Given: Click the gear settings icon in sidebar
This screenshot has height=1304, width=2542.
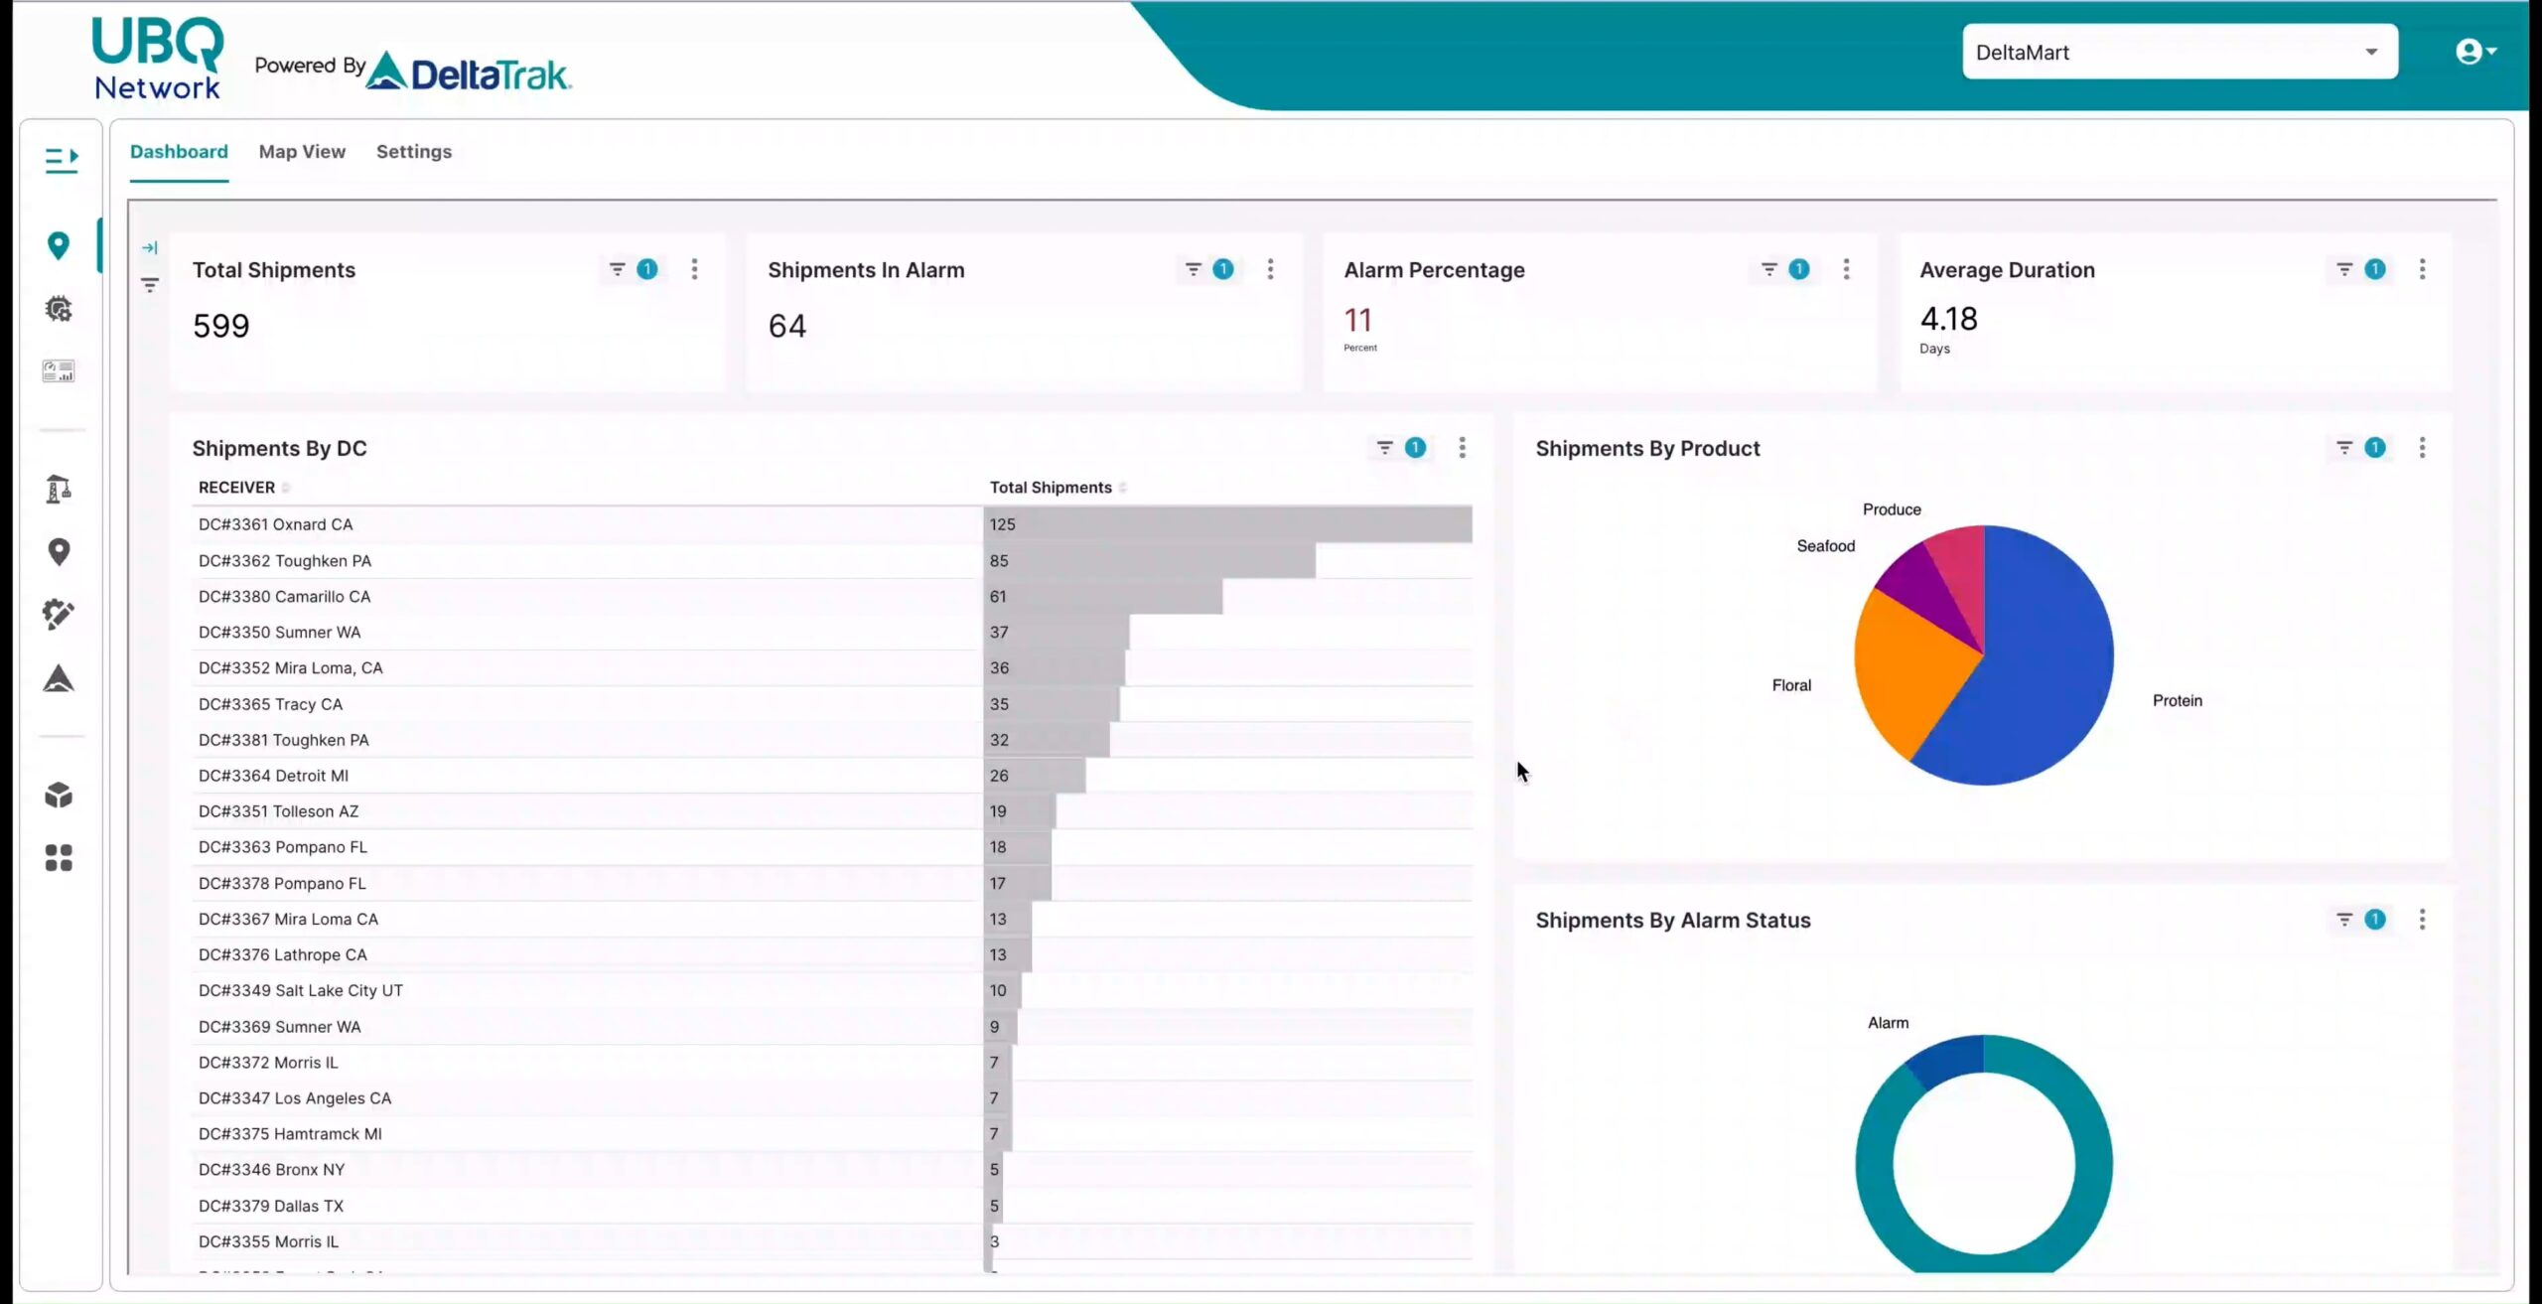Looking at the screenshot, I should pyautogui.click(x=59, y=309).
